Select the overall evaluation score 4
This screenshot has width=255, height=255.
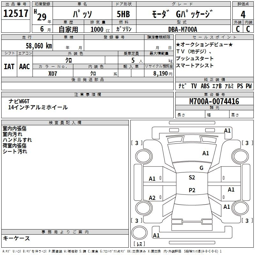pos(243,14)
